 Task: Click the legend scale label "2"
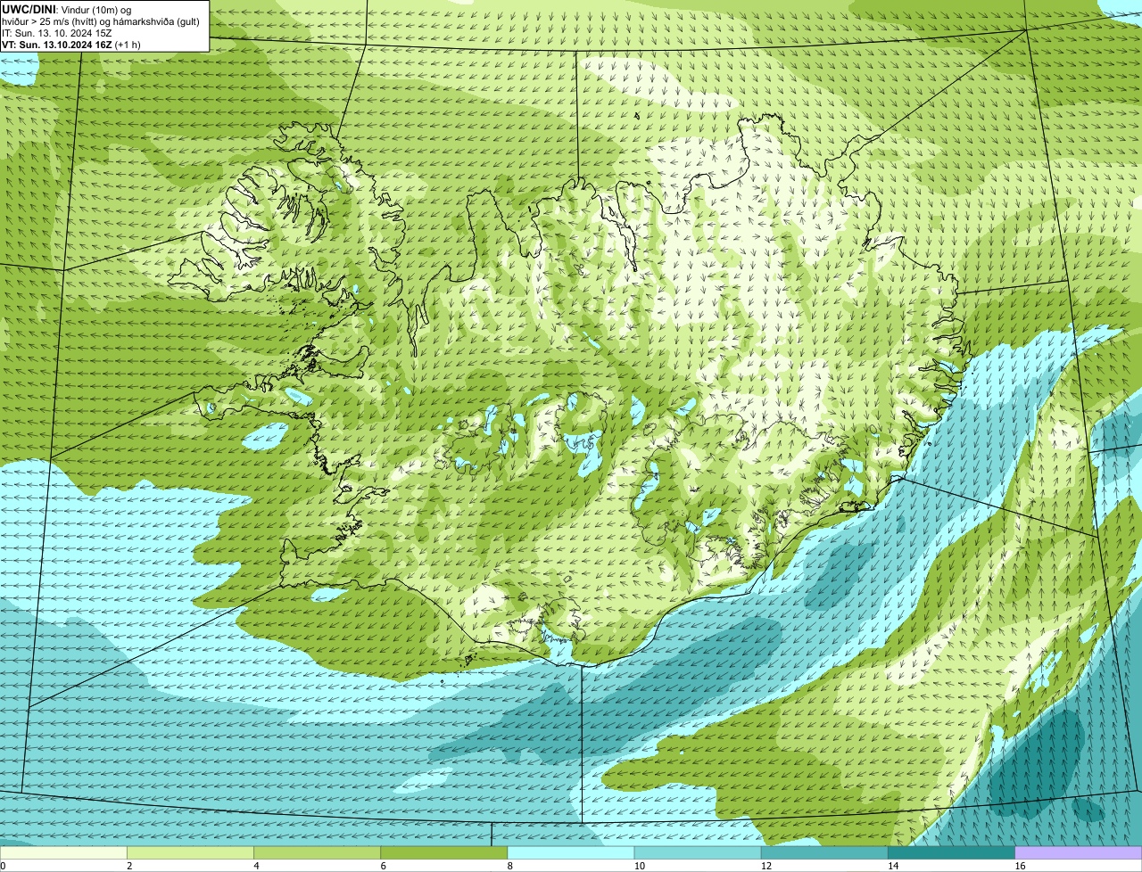[129, 866]
